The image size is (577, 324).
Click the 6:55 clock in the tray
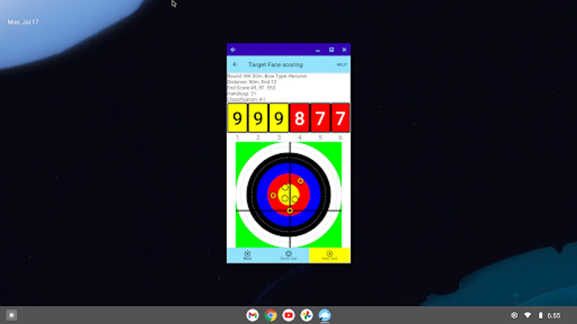point(554,316)
